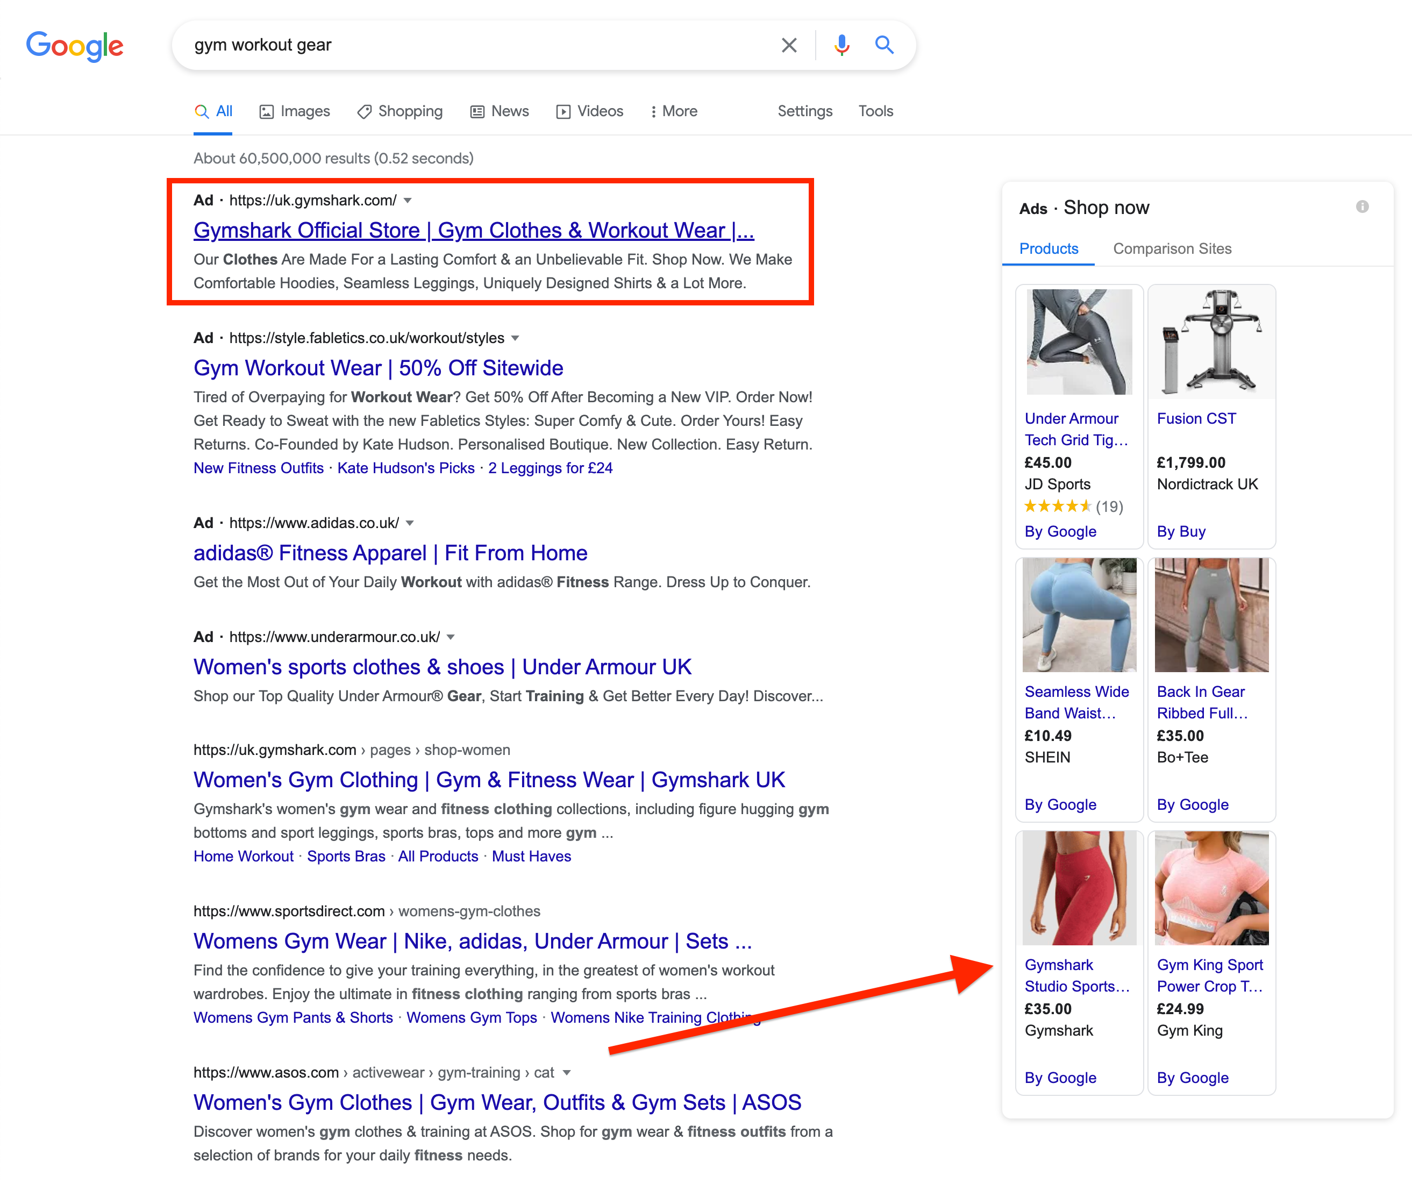The width and height of the screenshot is (1412, 1183).
Task: Click the 2 Leggings for £24 sitelink
Action: point(551,468)
